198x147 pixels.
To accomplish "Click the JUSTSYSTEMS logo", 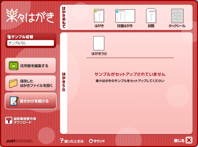I will click(x=19, y=141).
